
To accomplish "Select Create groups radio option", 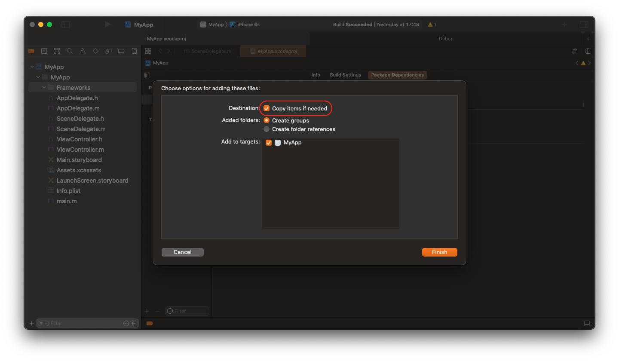I will click(267, 120).
